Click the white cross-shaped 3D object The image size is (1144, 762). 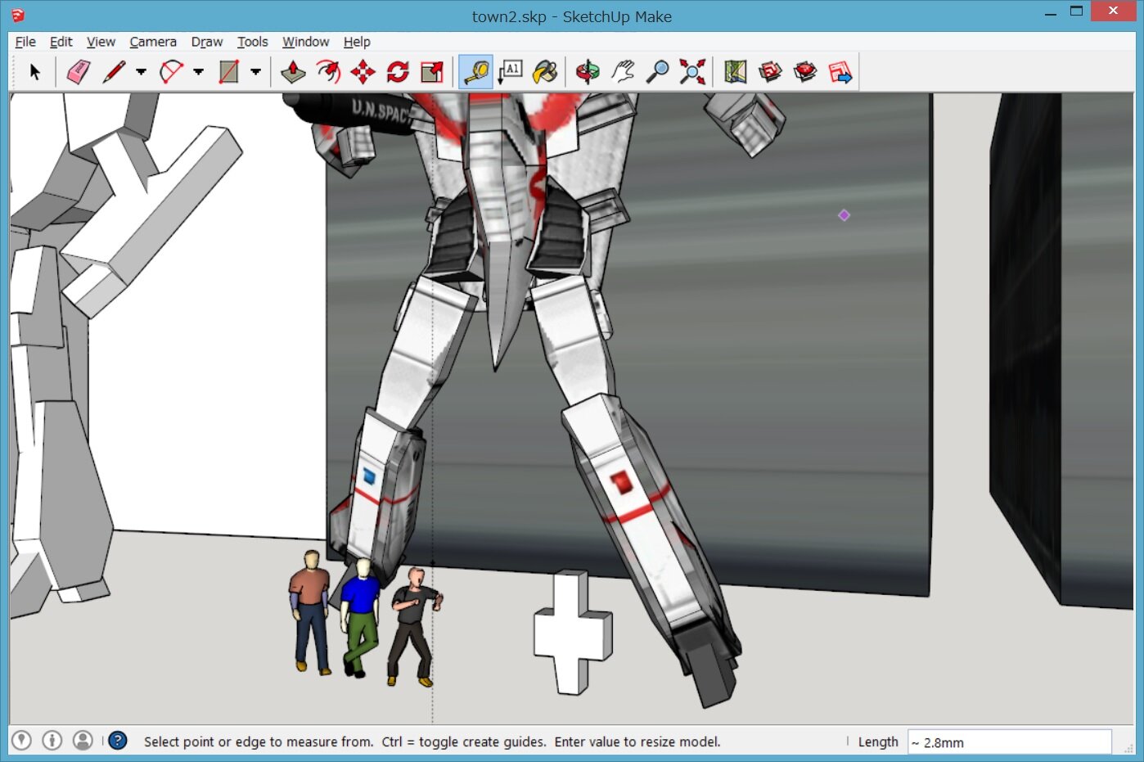573,632
